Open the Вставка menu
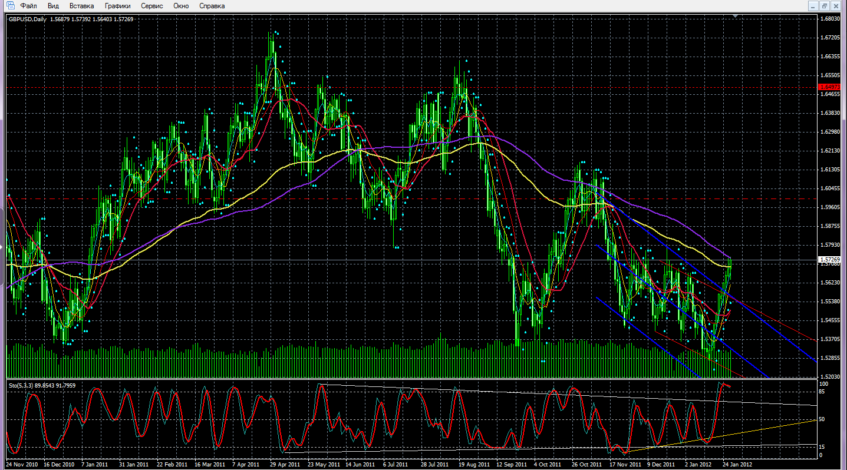The height and width of the screenshot is (470, 847). (x=81, y=6)
